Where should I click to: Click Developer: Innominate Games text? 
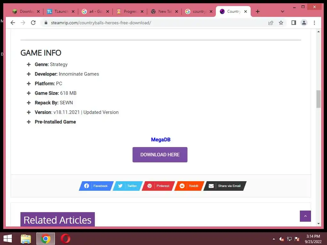point(67,74)
